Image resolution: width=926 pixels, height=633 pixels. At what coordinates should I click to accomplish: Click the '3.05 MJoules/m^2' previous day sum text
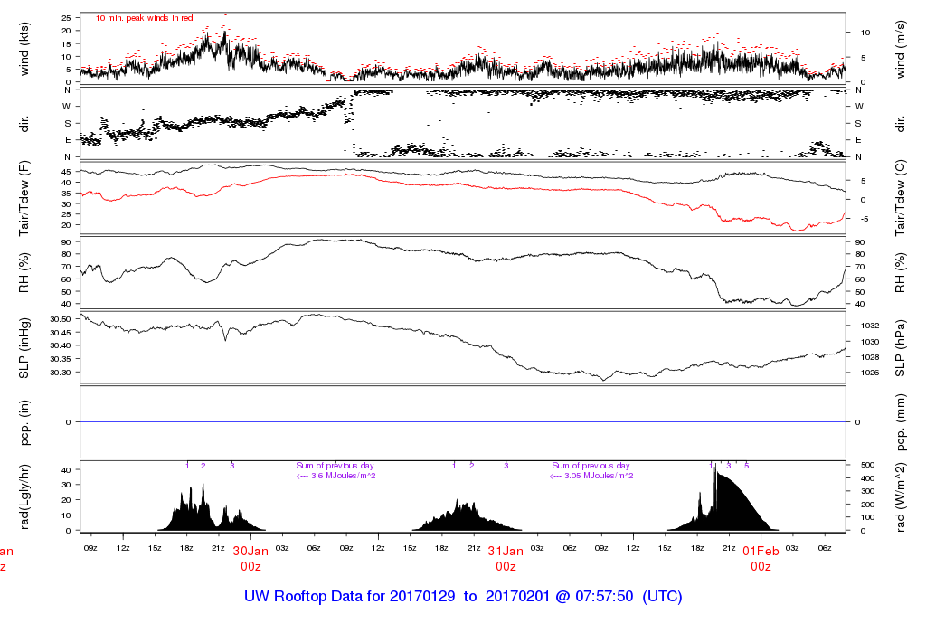[599, 476]
